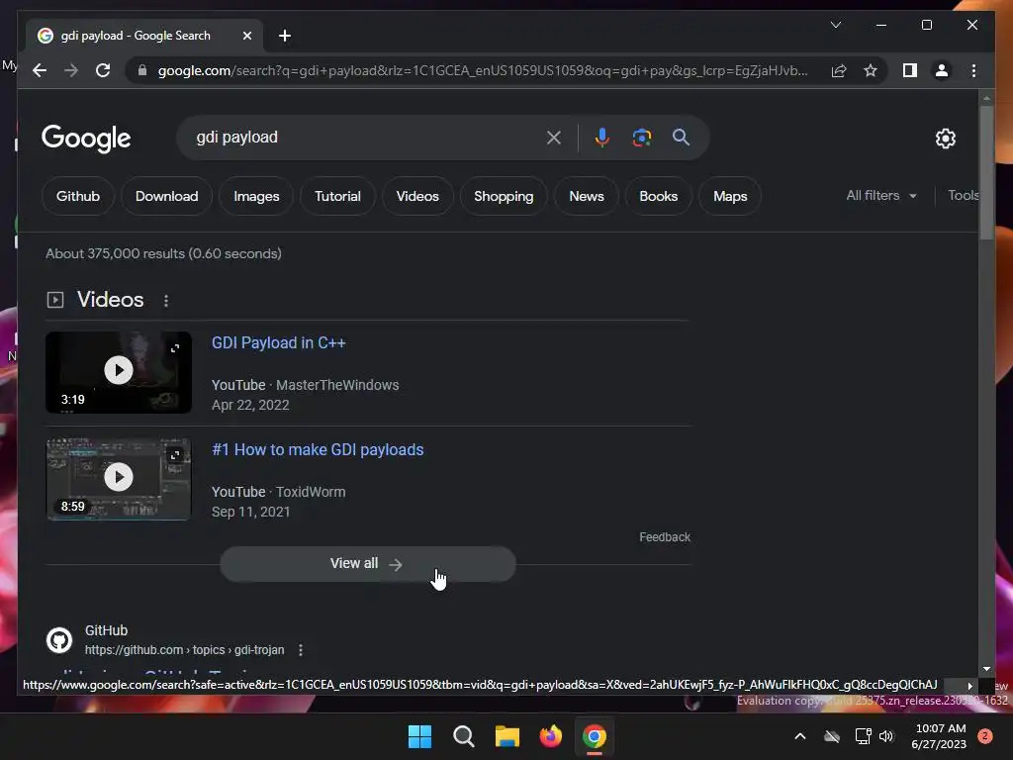The height and width of the screenshot is (760, 1013).
Task: Click the GitHub favicon icon
Action: click(x=59, y=640)
